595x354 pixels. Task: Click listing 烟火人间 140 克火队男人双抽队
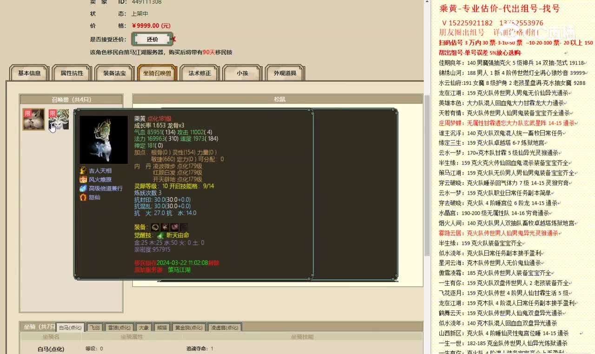[507, 223]
